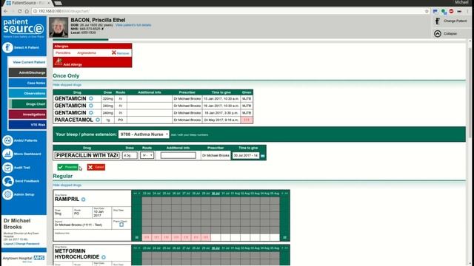Open the Drugs Chart tab

(27, 103)
